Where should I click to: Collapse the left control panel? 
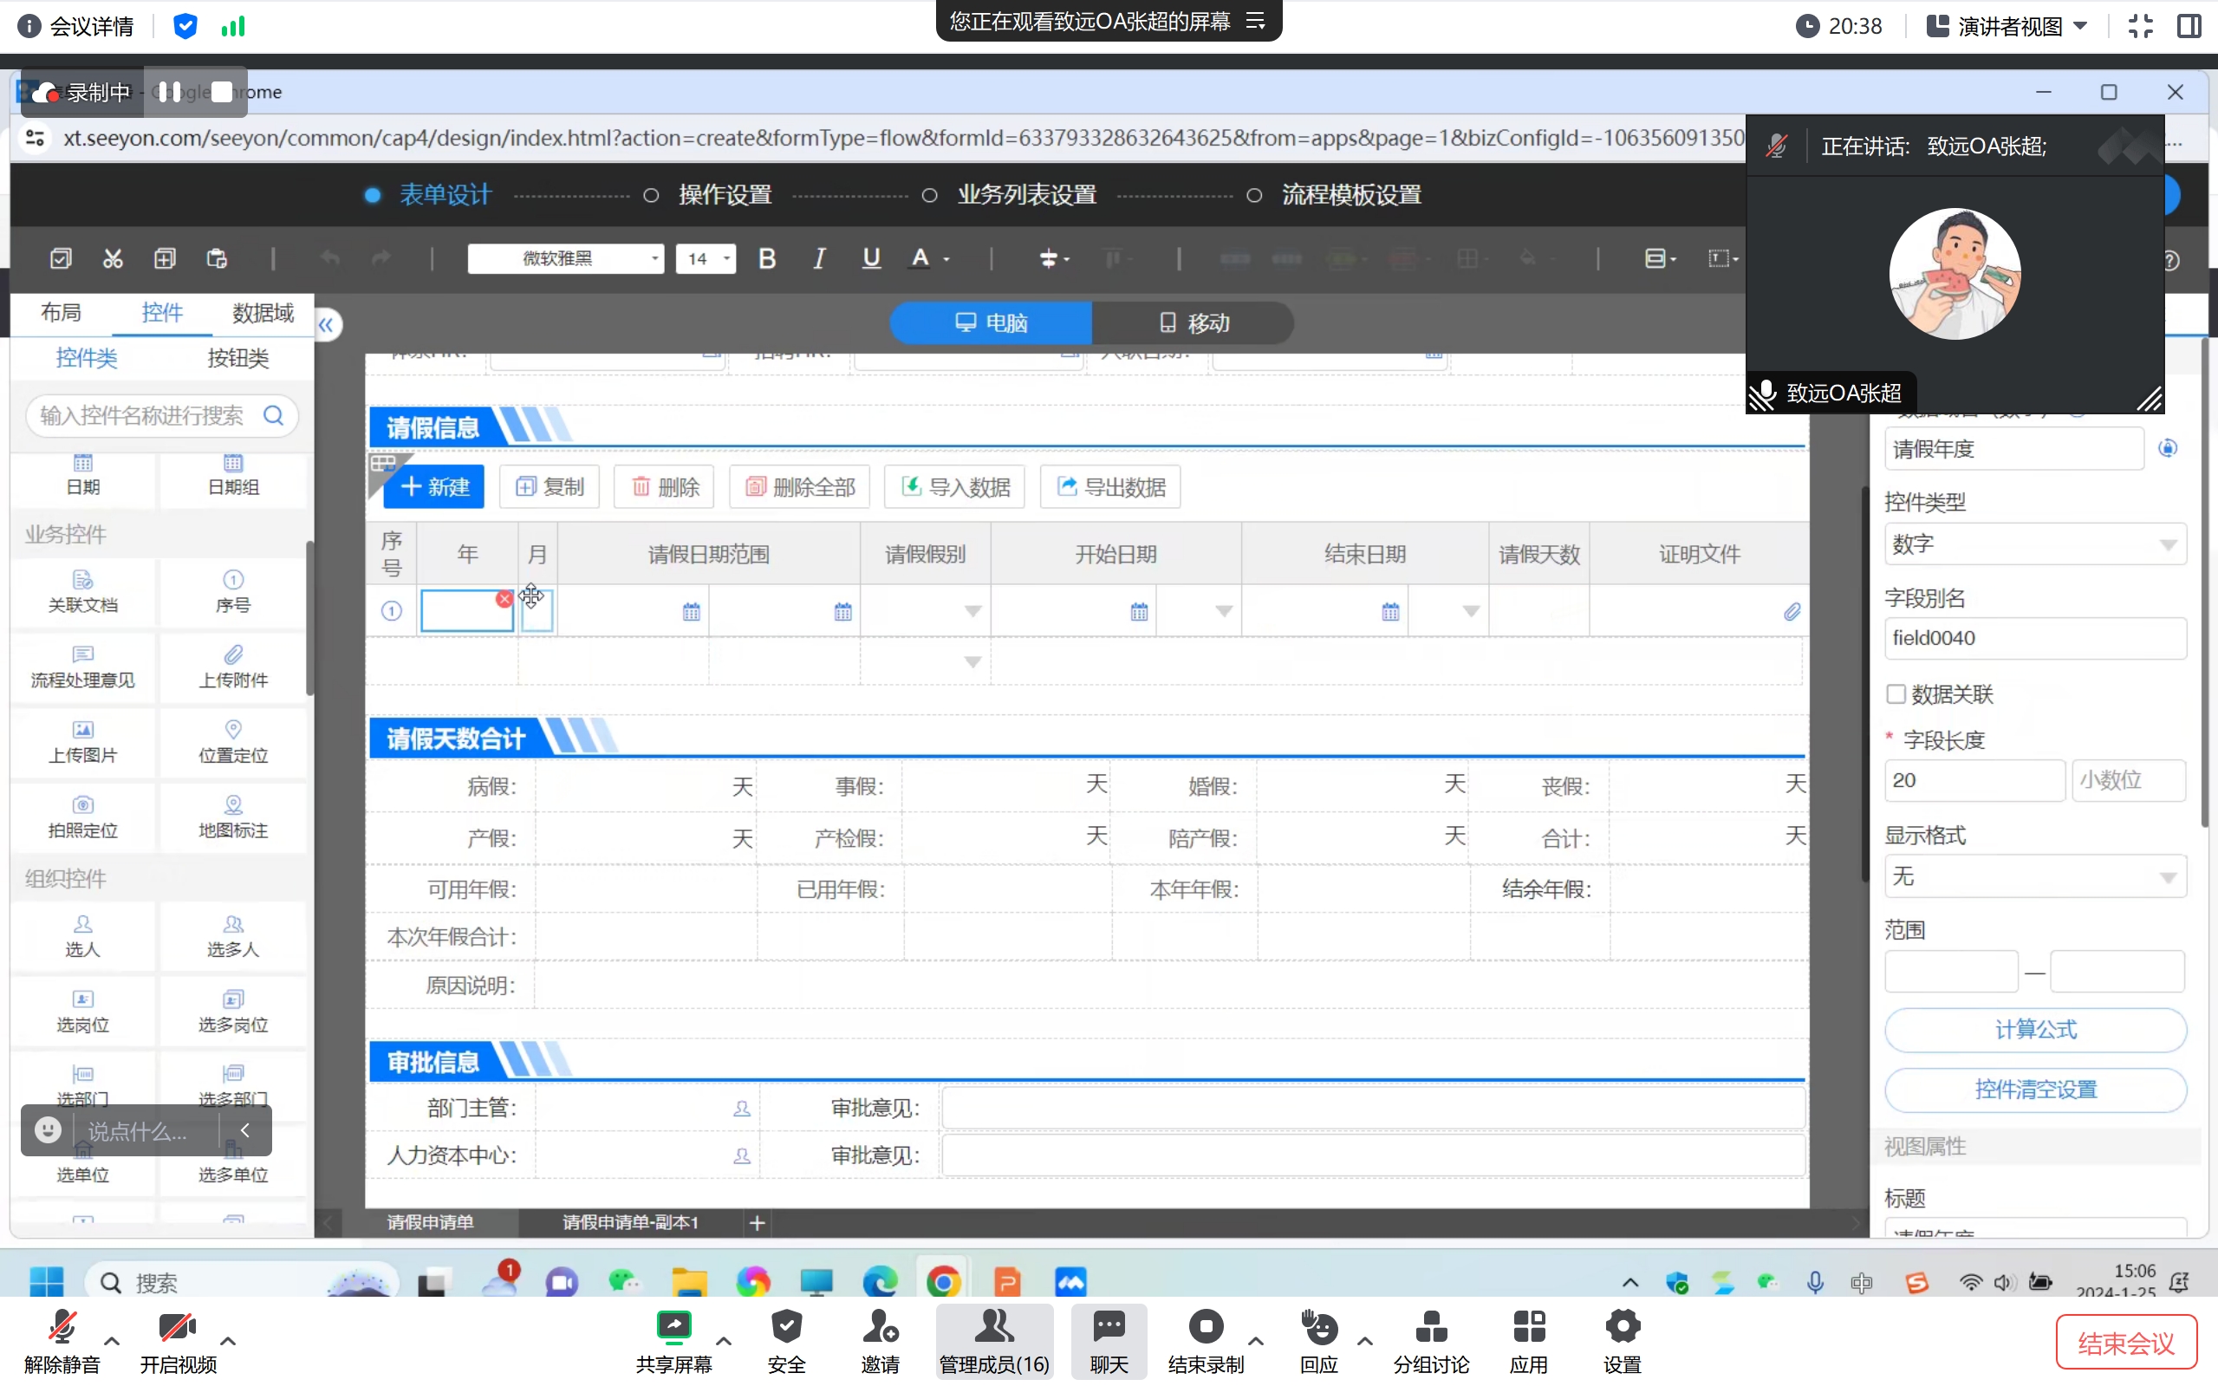pyautogui.click(x=326, y=324)
